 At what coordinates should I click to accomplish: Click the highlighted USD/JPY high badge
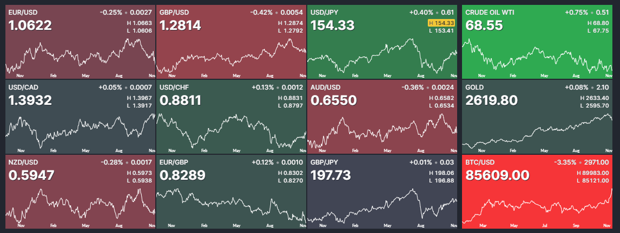pos(441,23)
